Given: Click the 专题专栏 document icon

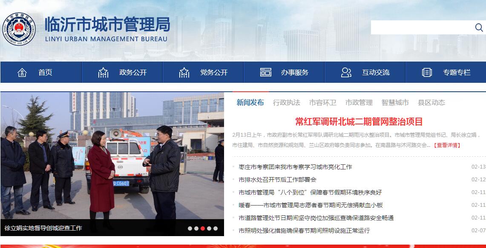Looking at the screenshot, I should [x=427, y=73].
